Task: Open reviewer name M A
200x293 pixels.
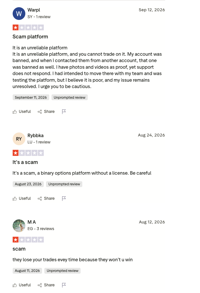Action: tap(32, 222)
